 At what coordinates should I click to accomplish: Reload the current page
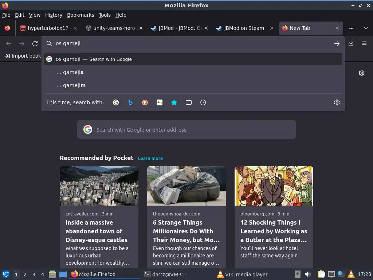[x=35, y=44]
